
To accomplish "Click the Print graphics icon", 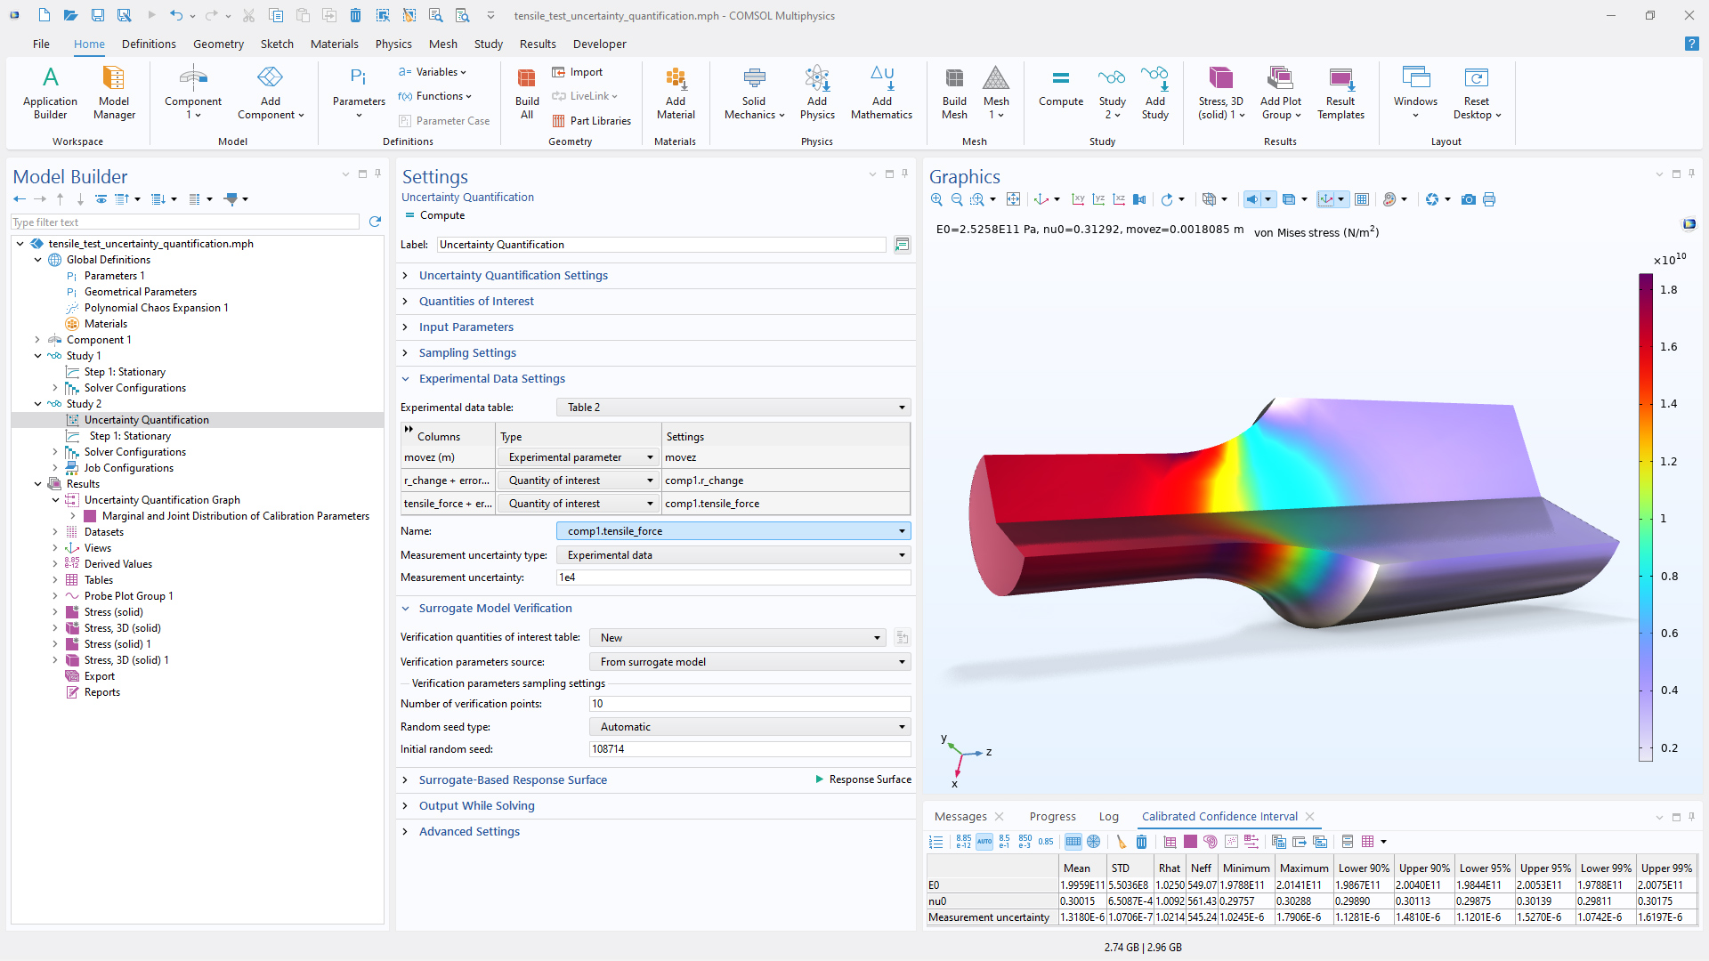I will coord(1489,199).
